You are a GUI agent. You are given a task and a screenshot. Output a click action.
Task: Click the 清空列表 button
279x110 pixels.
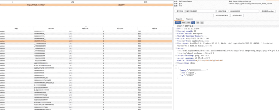tap(180, 11)
